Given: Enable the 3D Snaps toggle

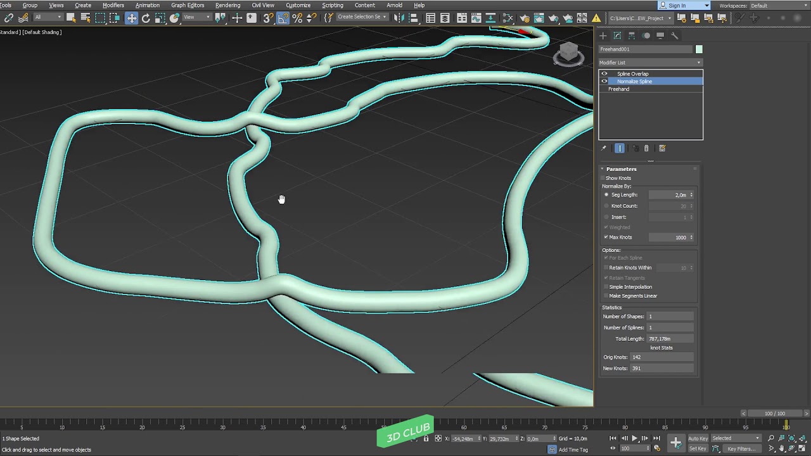Looking at the screenshot, I should pyautogui.click(x=267, y=18).
